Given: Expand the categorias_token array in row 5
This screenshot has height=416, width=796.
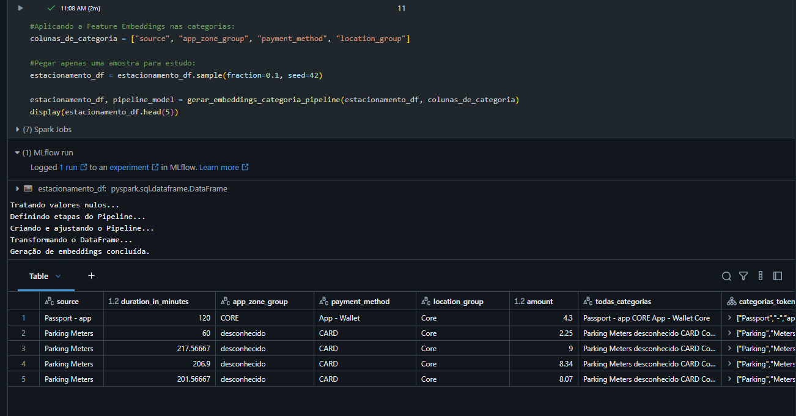Looking at the screenshot, I should point(729,379).
